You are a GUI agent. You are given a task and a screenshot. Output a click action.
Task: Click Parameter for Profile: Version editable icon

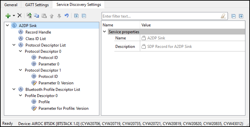[x=34, y=108]
